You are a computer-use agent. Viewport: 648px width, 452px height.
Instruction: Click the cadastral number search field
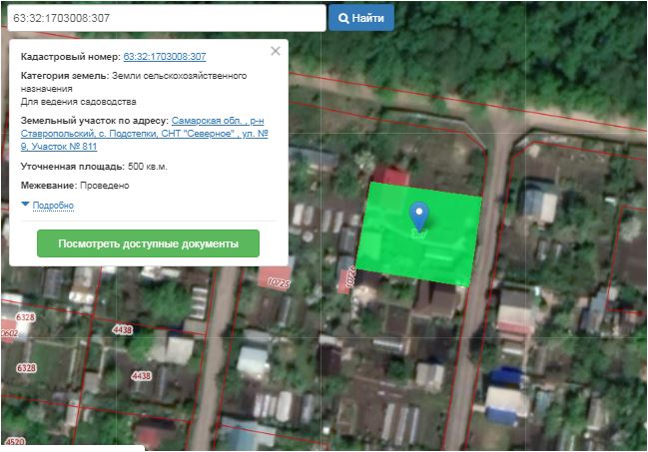point(164,18)
